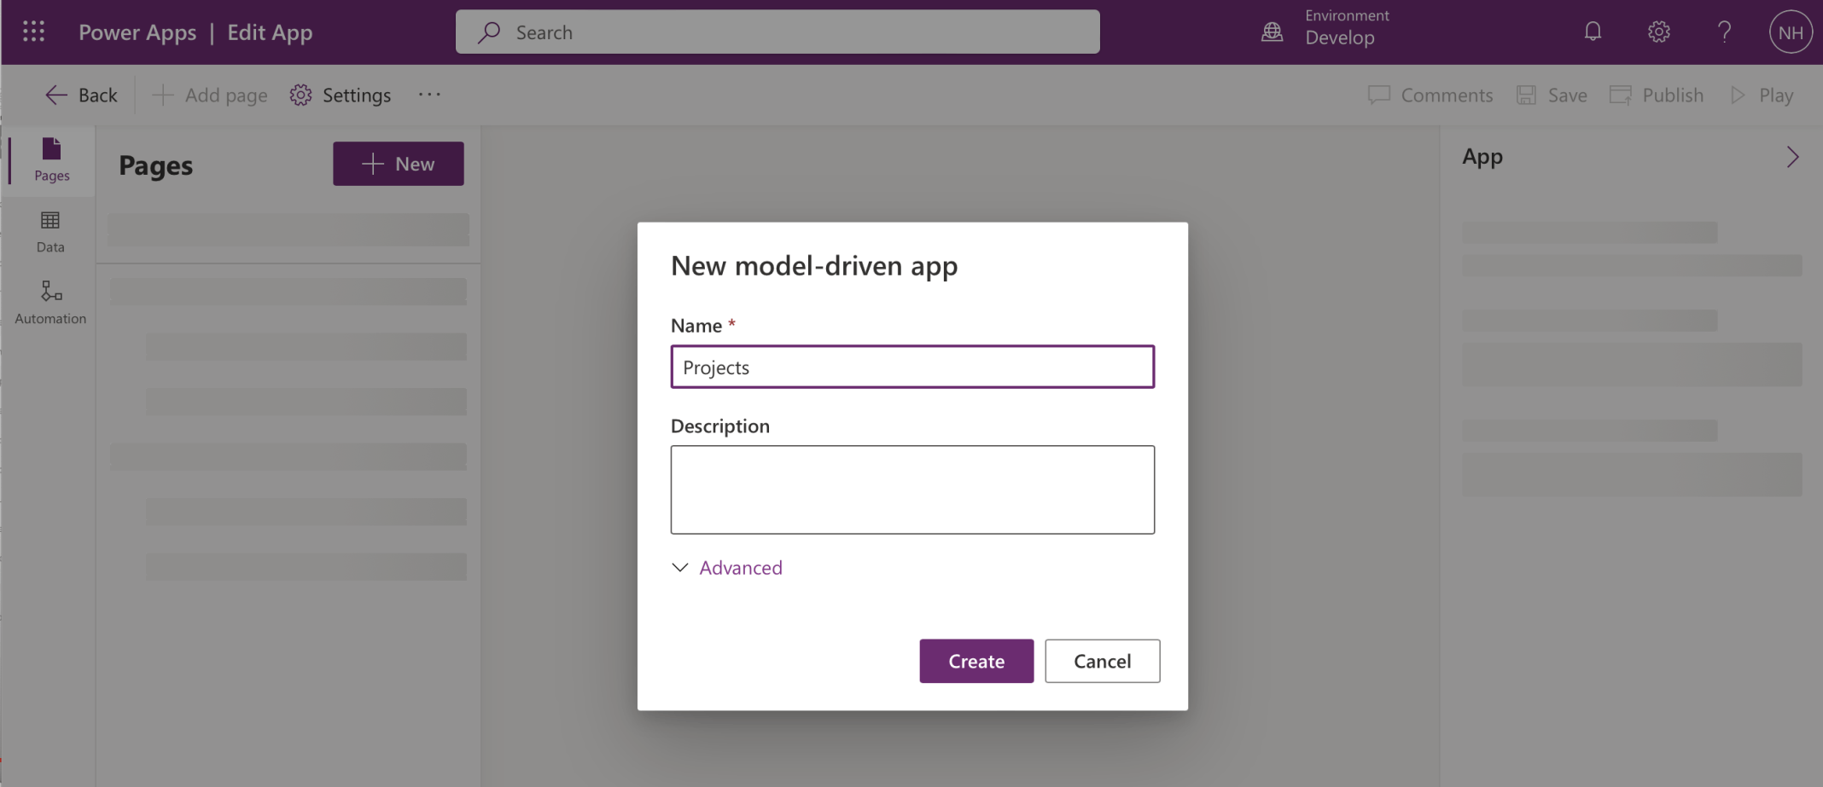Click the Power Apps title link
Image resolution: width=1823 pixels, height=787 pixels.
tap(137, 32)
